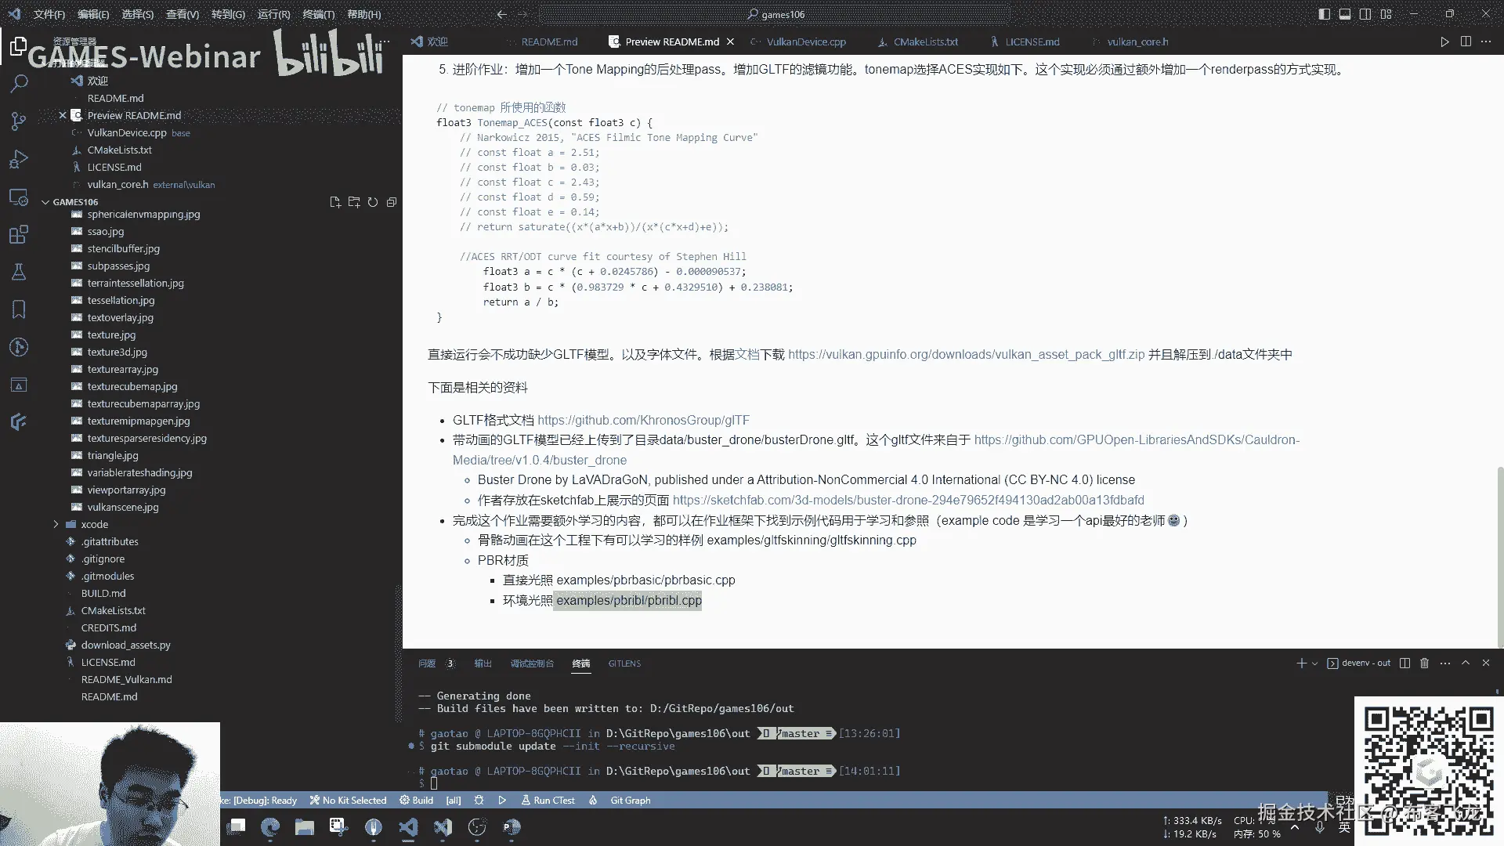Image resolution: width=1504 pixels, height=846 pixels.
Task: Toggle primary sidebar visibility in title bar
Action: click(1324, 14)
